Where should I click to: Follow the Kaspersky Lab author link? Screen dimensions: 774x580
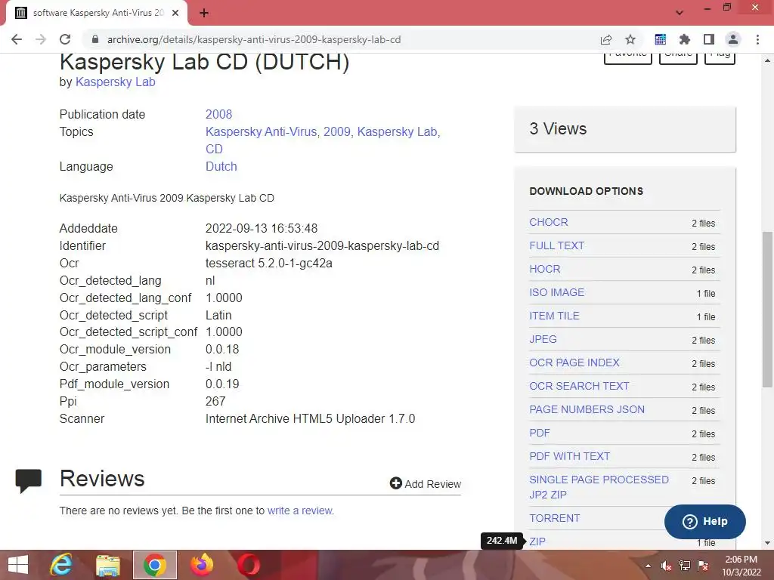116,82
